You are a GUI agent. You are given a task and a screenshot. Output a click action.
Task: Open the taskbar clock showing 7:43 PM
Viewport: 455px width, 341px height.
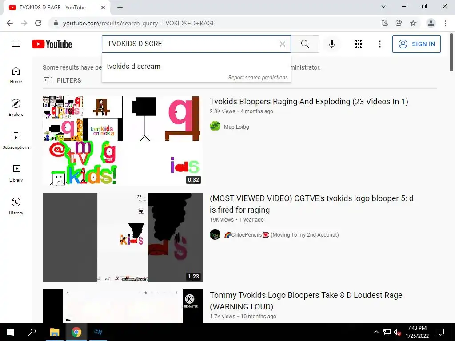point(417,332)
